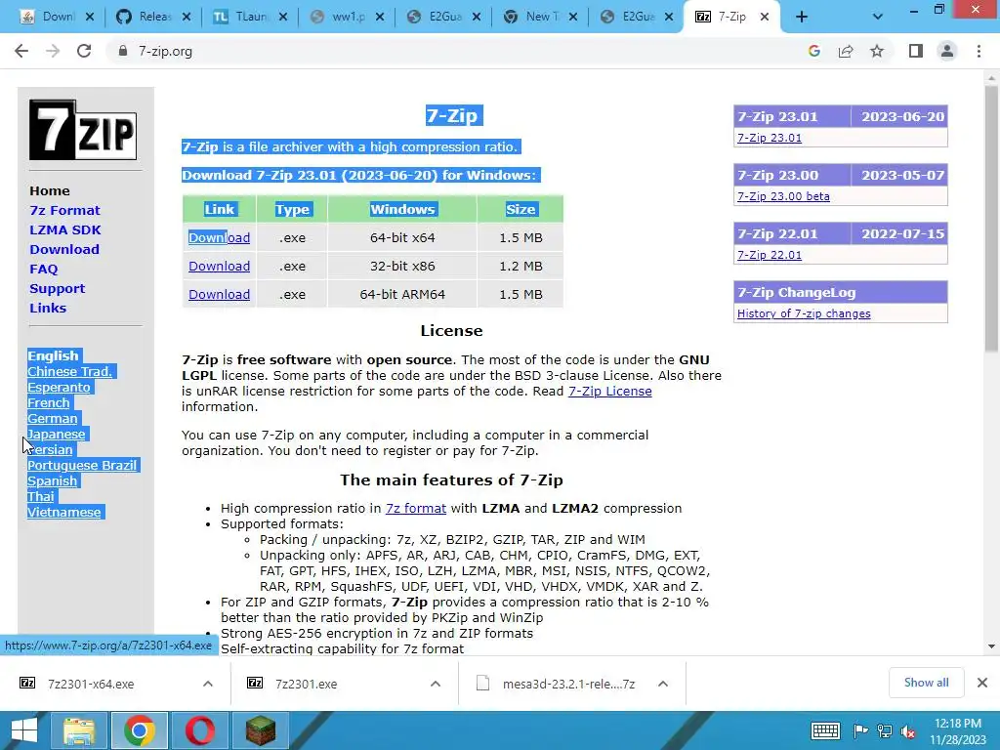This screenshot has height=750, width=1000.
Task: Open the 7-Zip 22.01 news link
Action: pos(770,255)
